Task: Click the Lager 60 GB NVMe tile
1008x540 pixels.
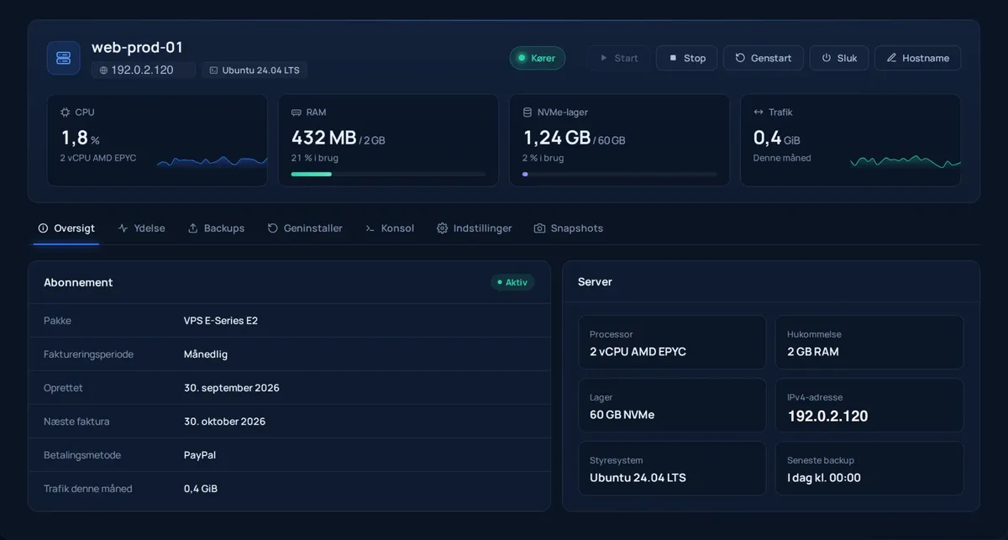Action: (672, 406)
